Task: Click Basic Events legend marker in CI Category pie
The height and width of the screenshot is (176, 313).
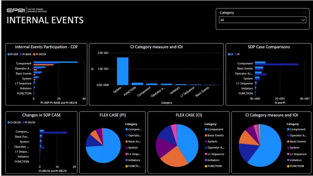Action: tap(288, 142)
